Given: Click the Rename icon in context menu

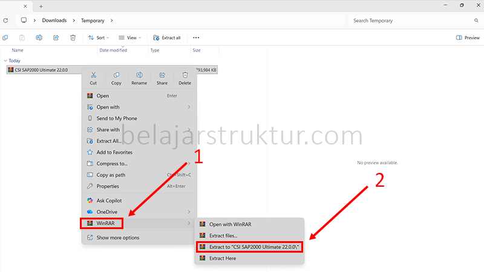Looking at the screenshot, I should [x=139, y=75].
